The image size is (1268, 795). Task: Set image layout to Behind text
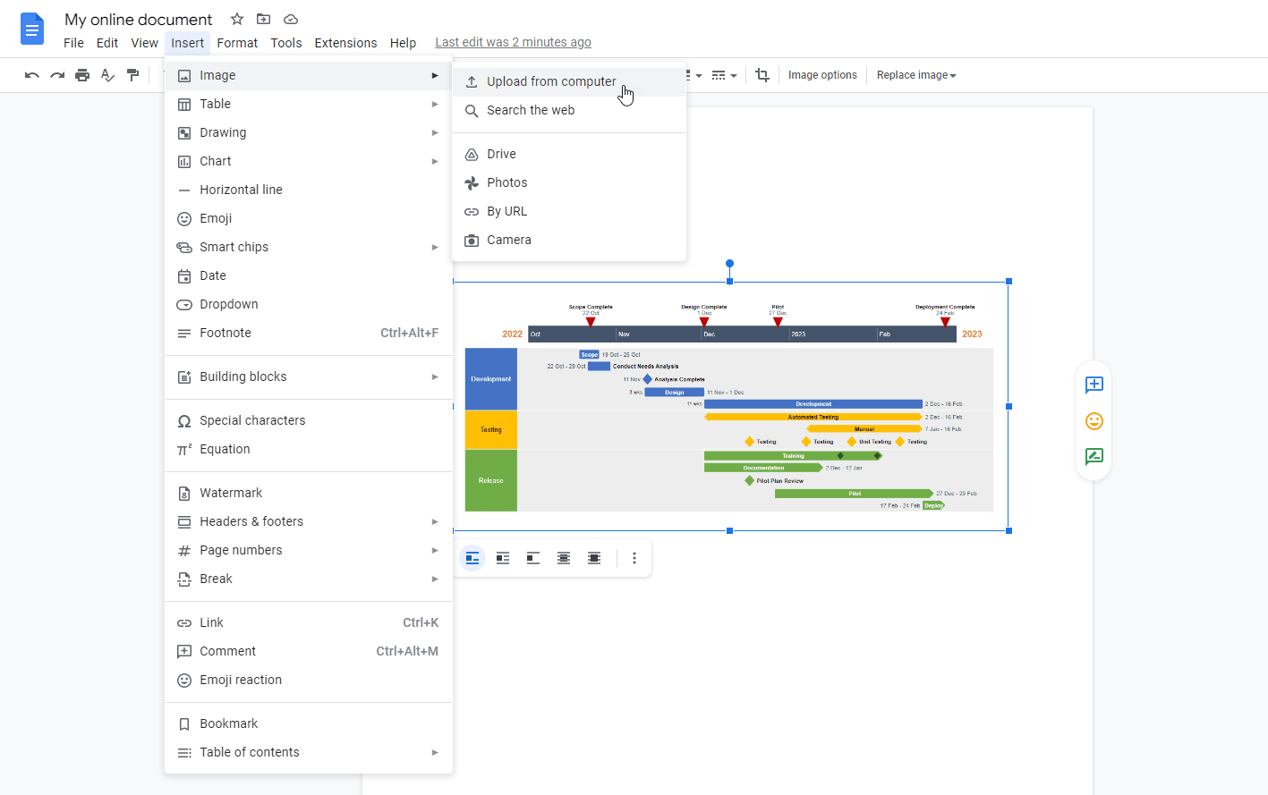click(x=563, y=557)
